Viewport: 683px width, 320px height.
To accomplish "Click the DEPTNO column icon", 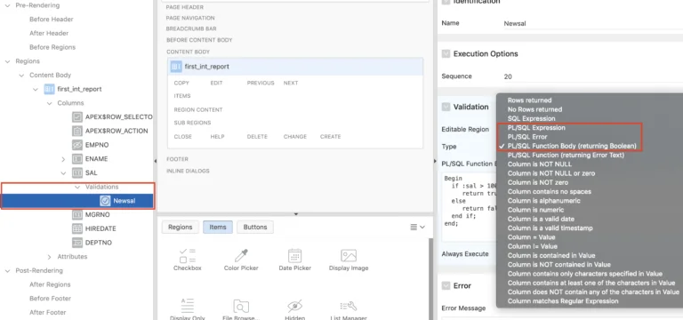I will tap(77, 243).
